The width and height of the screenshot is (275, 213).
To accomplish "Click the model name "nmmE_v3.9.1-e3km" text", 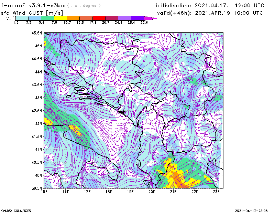I will 37,6.
